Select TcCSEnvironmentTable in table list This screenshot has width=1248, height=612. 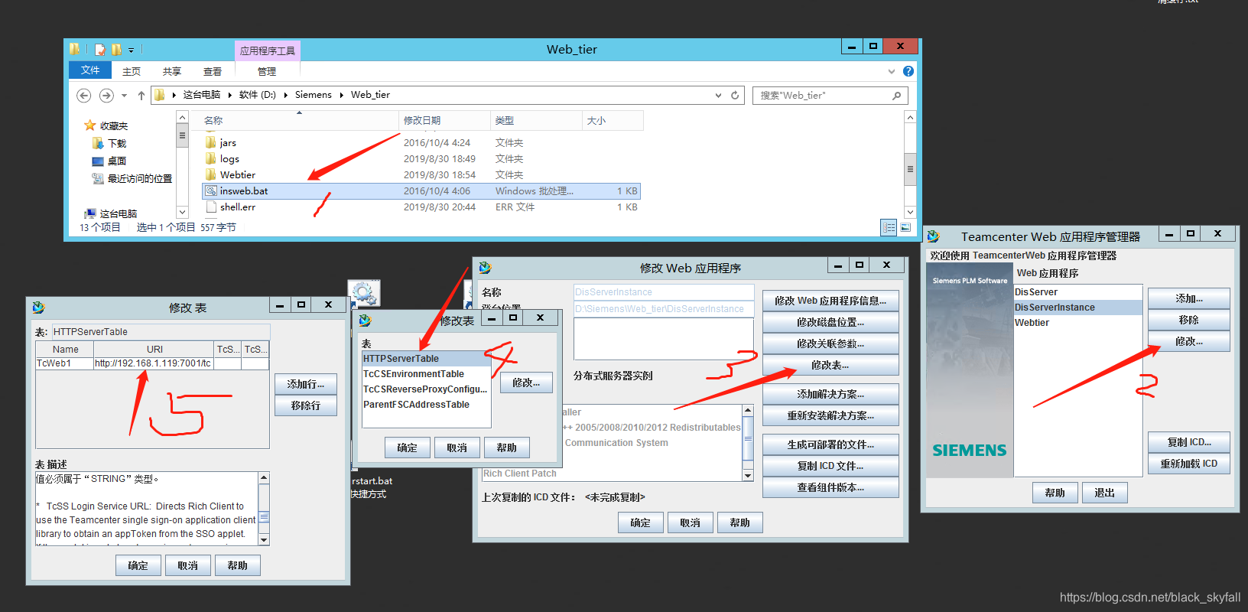425,374
